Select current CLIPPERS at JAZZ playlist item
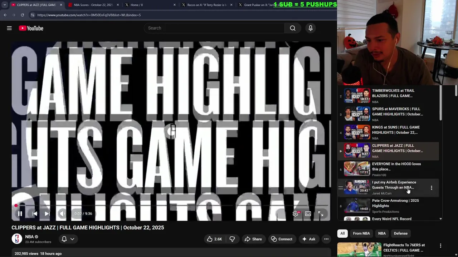458x257 pixels. (388, 151)
